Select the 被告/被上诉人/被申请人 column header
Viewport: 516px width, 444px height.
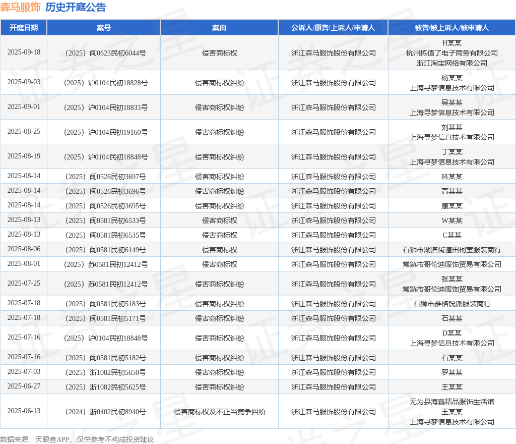452,28
